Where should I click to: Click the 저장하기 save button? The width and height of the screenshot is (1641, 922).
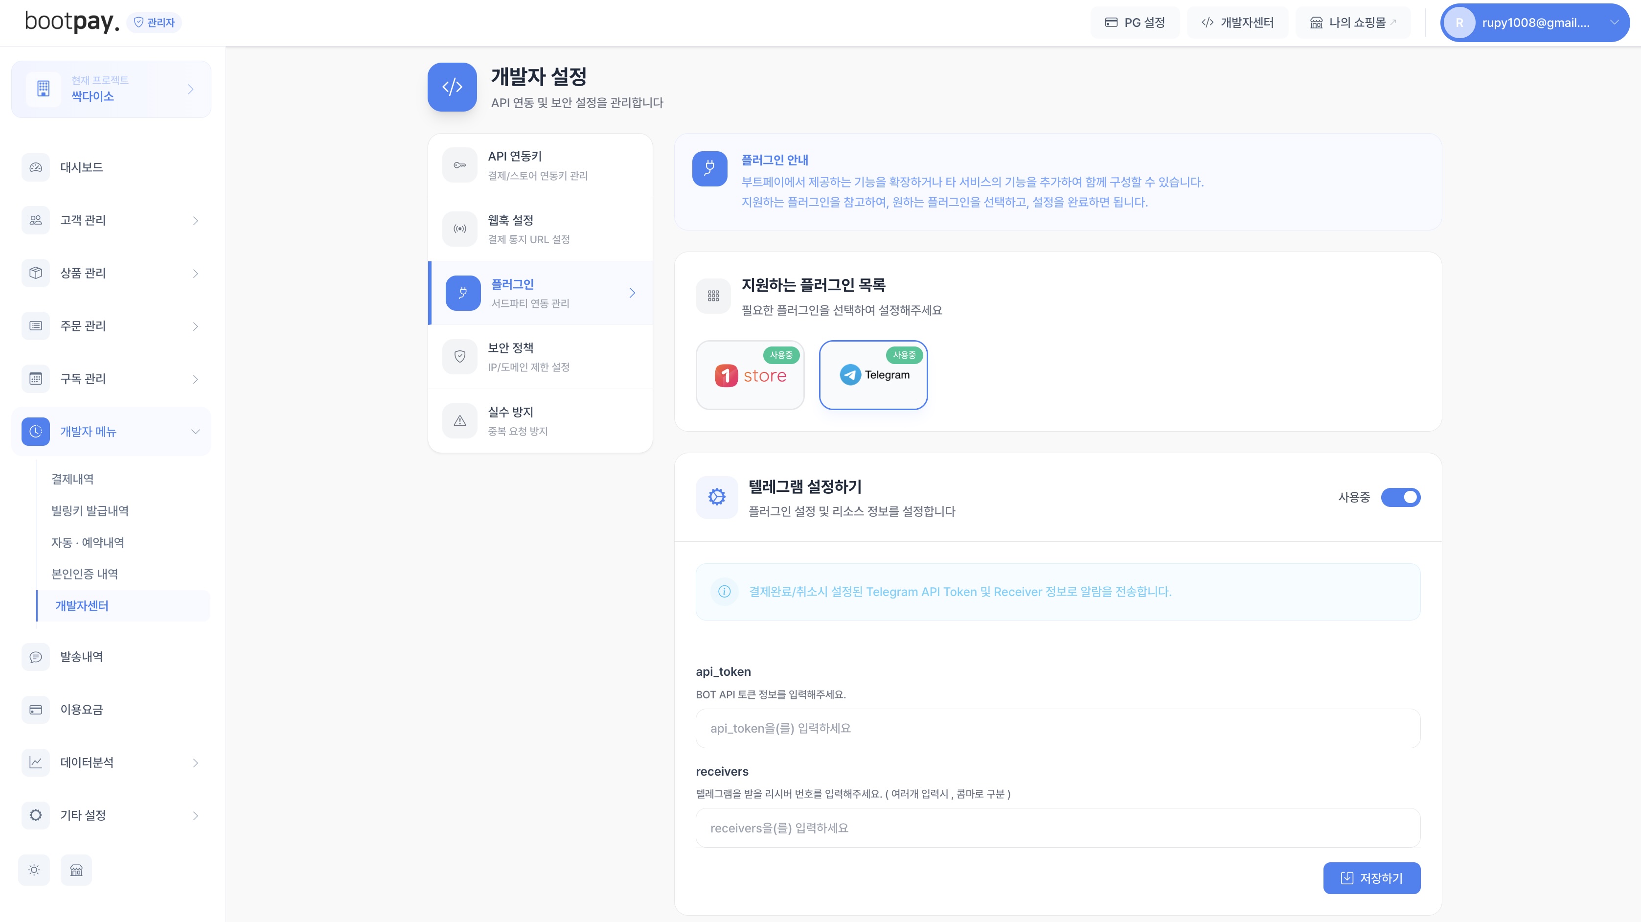click(1371, 877)
